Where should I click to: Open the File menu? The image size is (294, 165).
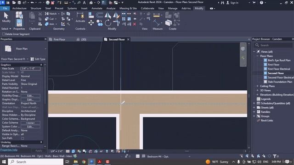click(5, 8)
